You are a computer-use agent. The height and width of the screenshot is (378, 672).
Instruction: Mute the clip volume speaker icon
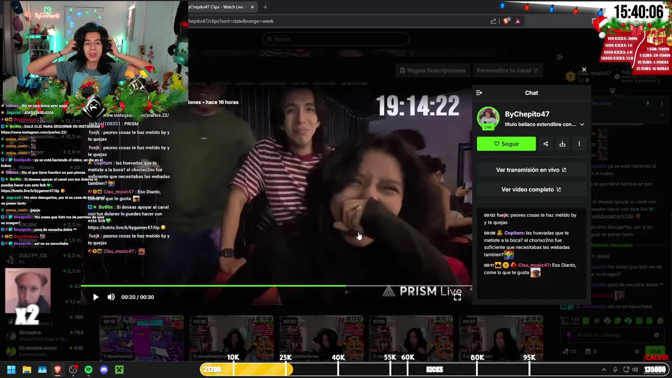(111, 297)
